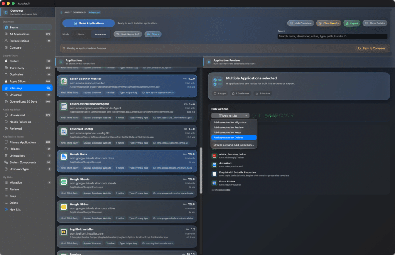Click the Logi Bolt Installer app icon
This screenshot has height=255, width=395.
click(64, 232)
